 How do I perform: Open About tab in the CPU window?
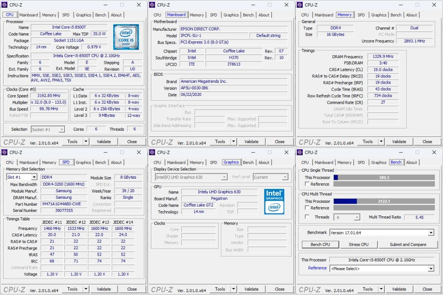point(116,15)
